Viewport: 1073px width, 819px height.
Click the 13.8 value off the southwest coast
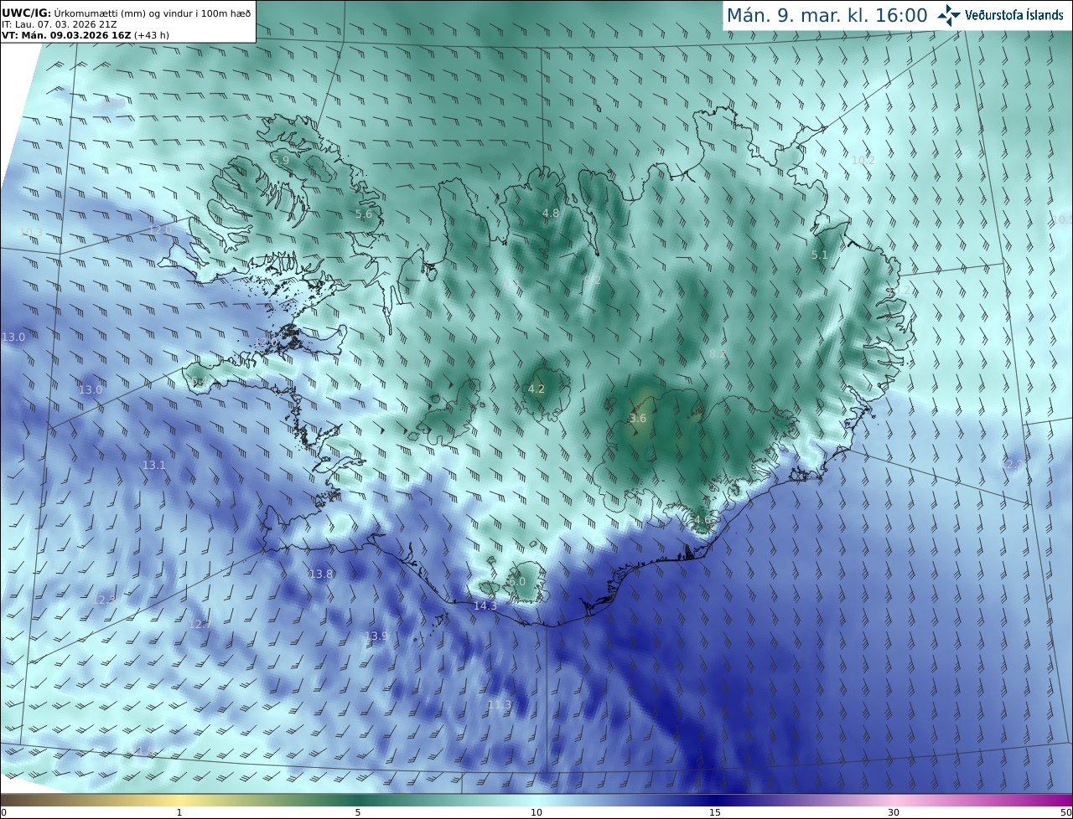(321, 574)
